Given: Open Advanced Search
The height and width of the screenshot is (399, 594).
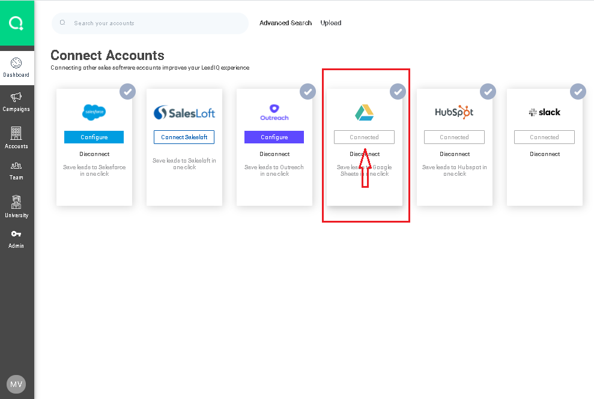Looking at the screenshot, I should pos(285,23).
